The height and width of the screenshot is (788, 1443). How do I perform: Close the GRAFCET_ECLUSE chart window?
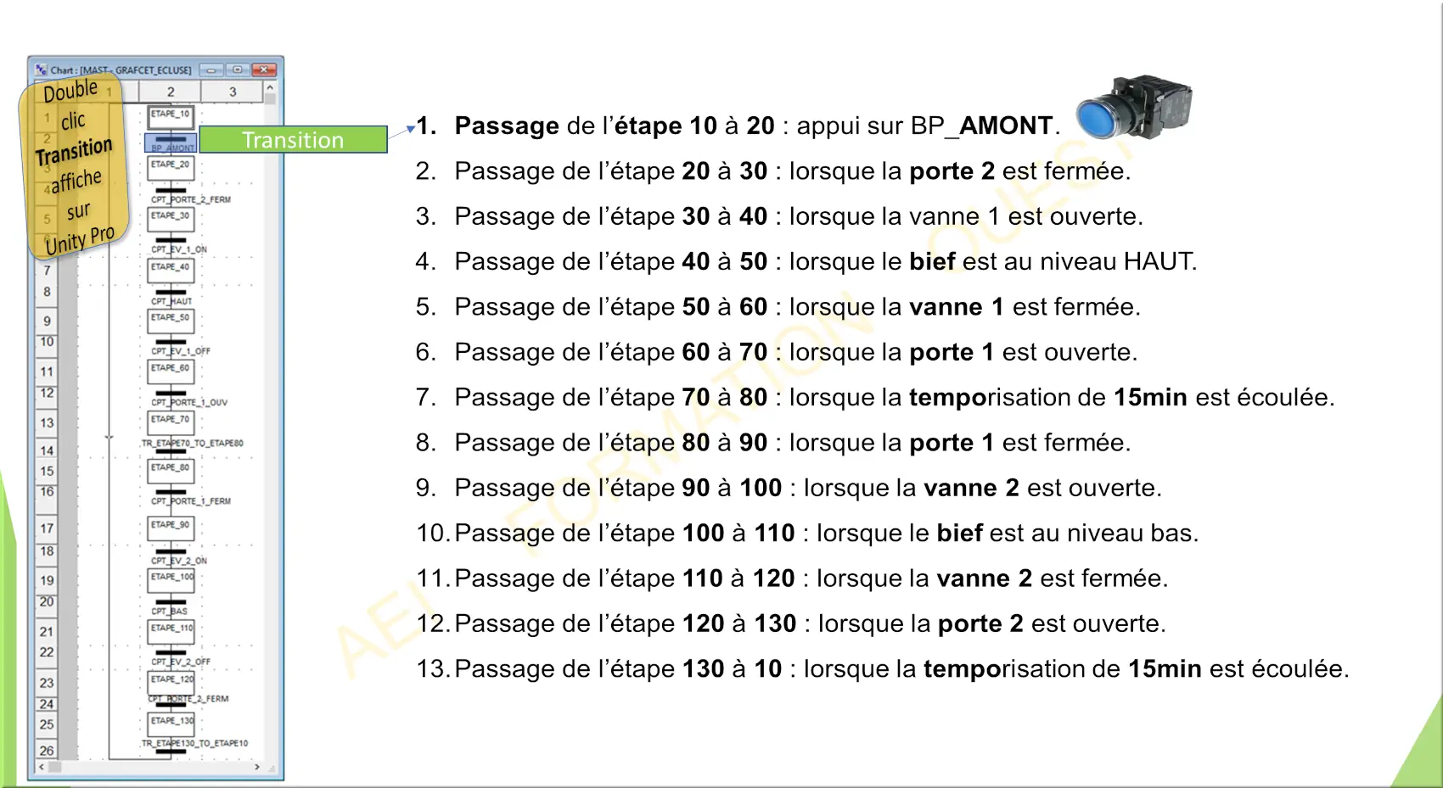click(x=264, y=70)
